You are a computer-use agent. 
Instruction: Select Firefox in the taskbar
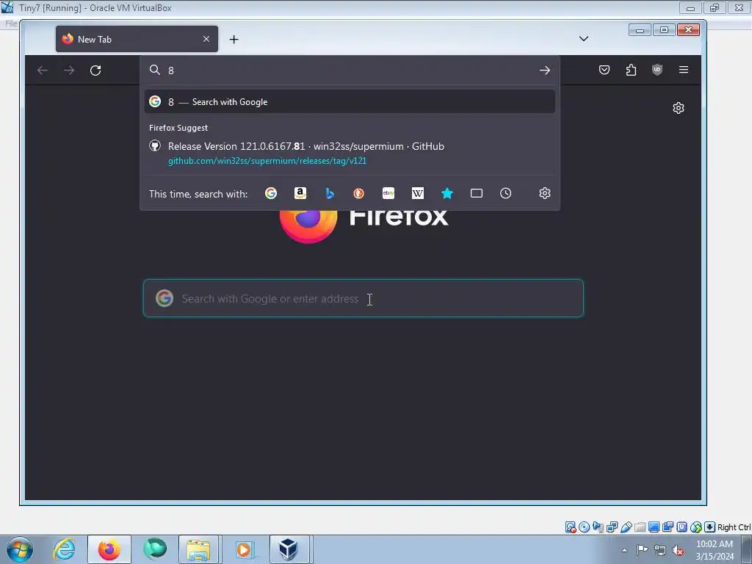[x=109, y=549]
